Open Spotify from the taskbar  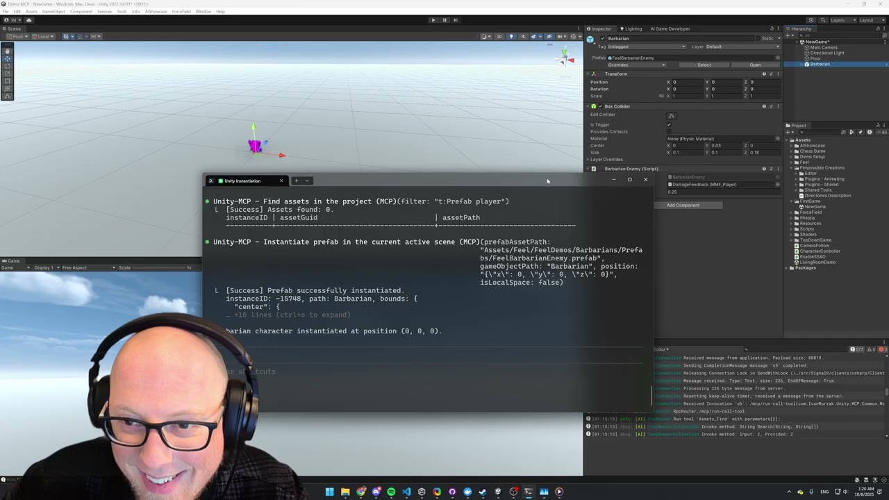(x=391, y=492)
